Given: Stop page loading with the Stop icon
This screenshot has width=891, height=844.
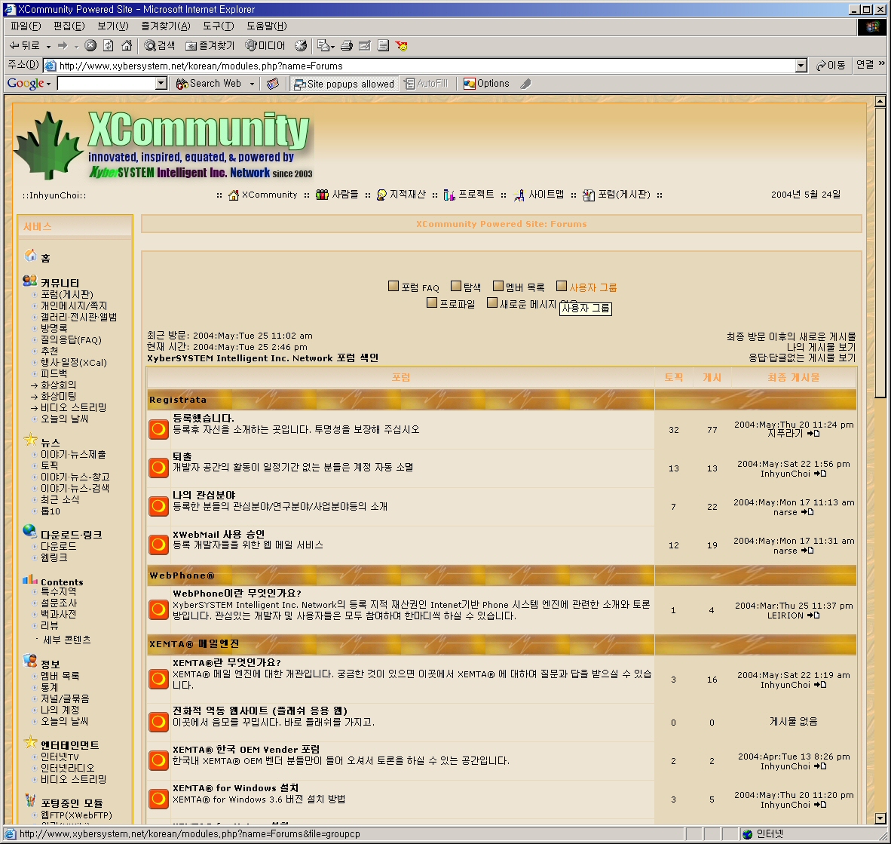Looking at the screenshot, I should [90, 46].
